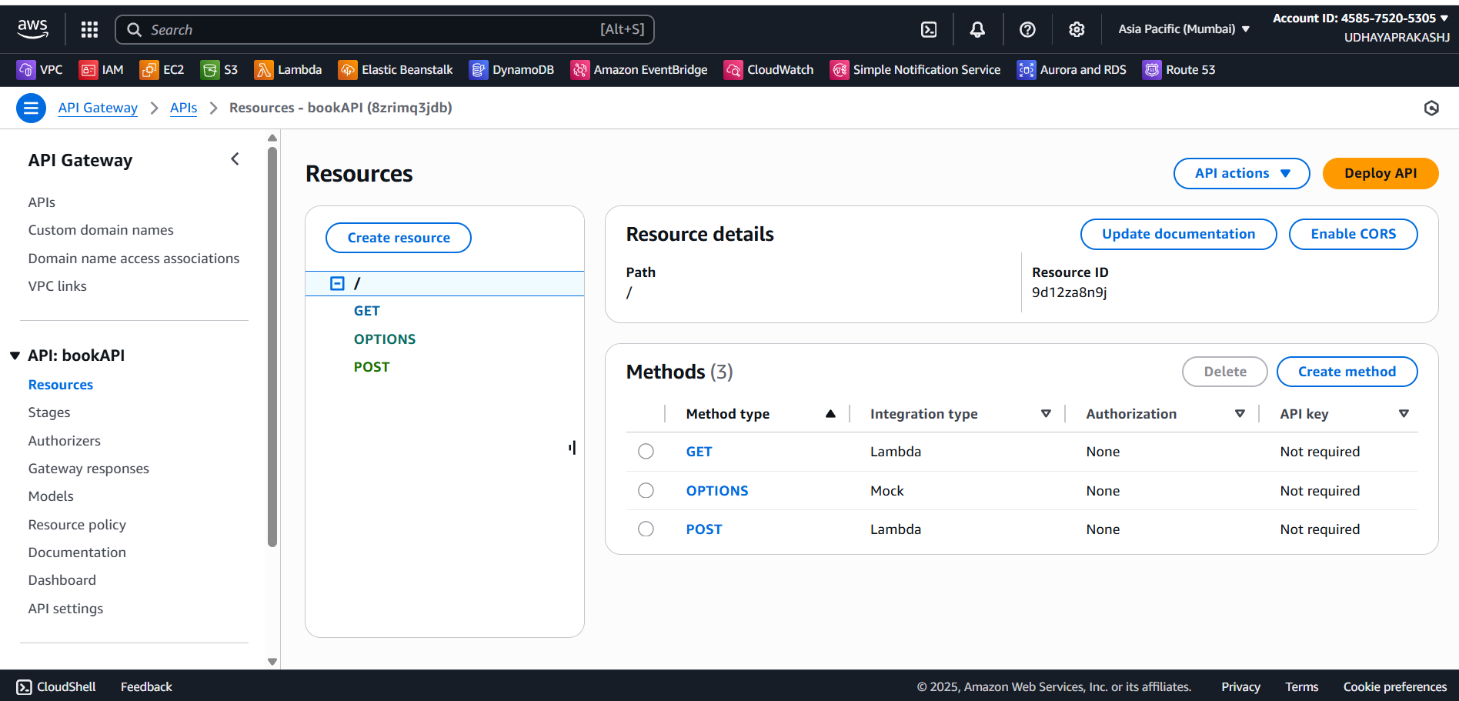Image resolution: width=1459 pixels, height=701 pixels.
Task: Click the AWS logo home icon
Action: pyautogui.click(x=32, y=29)
